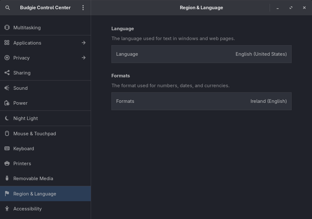
Task: Click the Sharing icon in sidebar
Action: (x=7, y=73)
